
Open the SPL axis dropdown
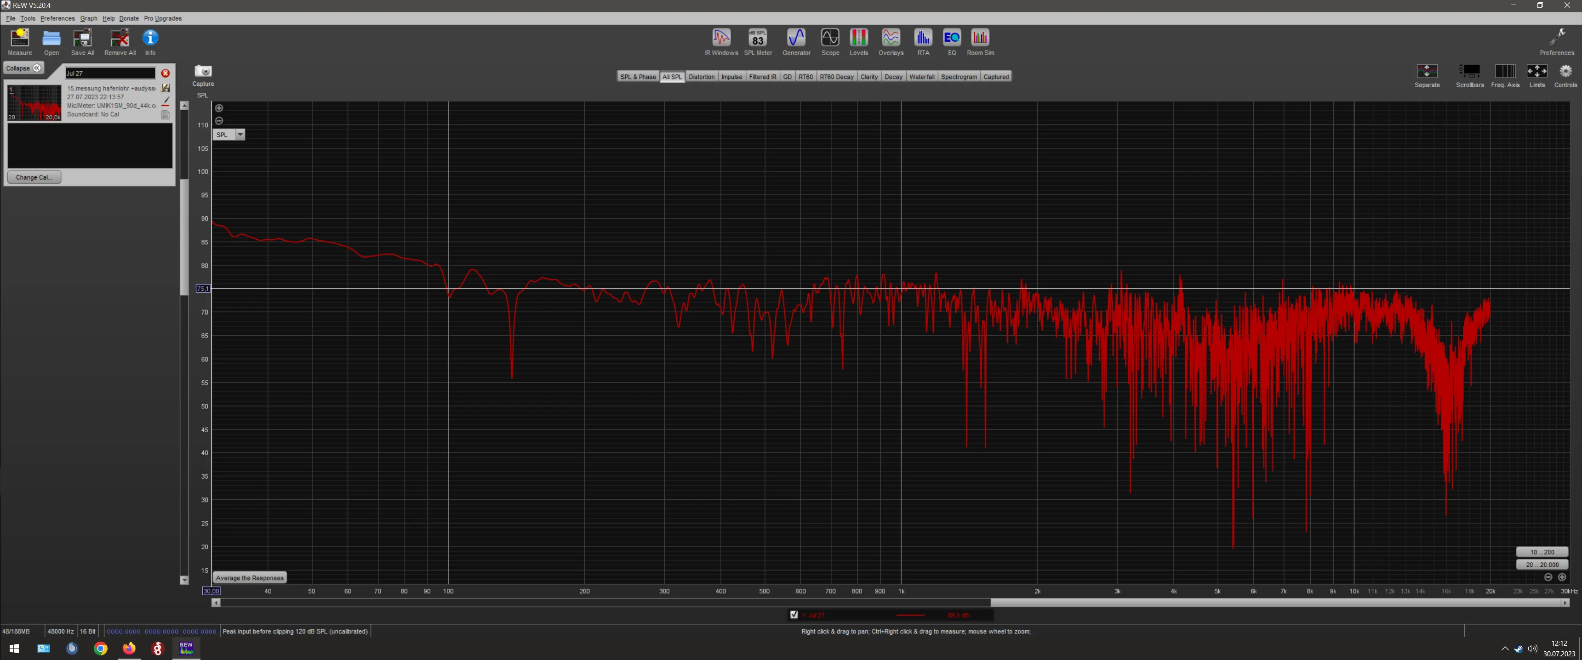tap(240, 134)
